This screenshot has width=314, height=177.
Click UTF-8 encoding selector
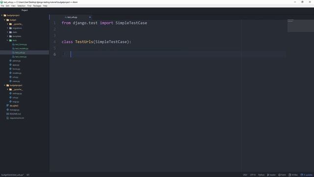(253, 175)
